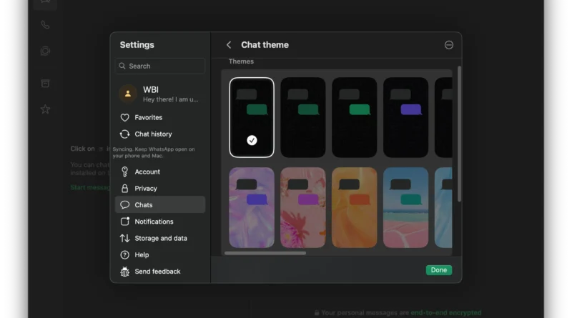Select the second dark theme with green bubble
Viewport: 572px width, 318px height.
[302, 117]
